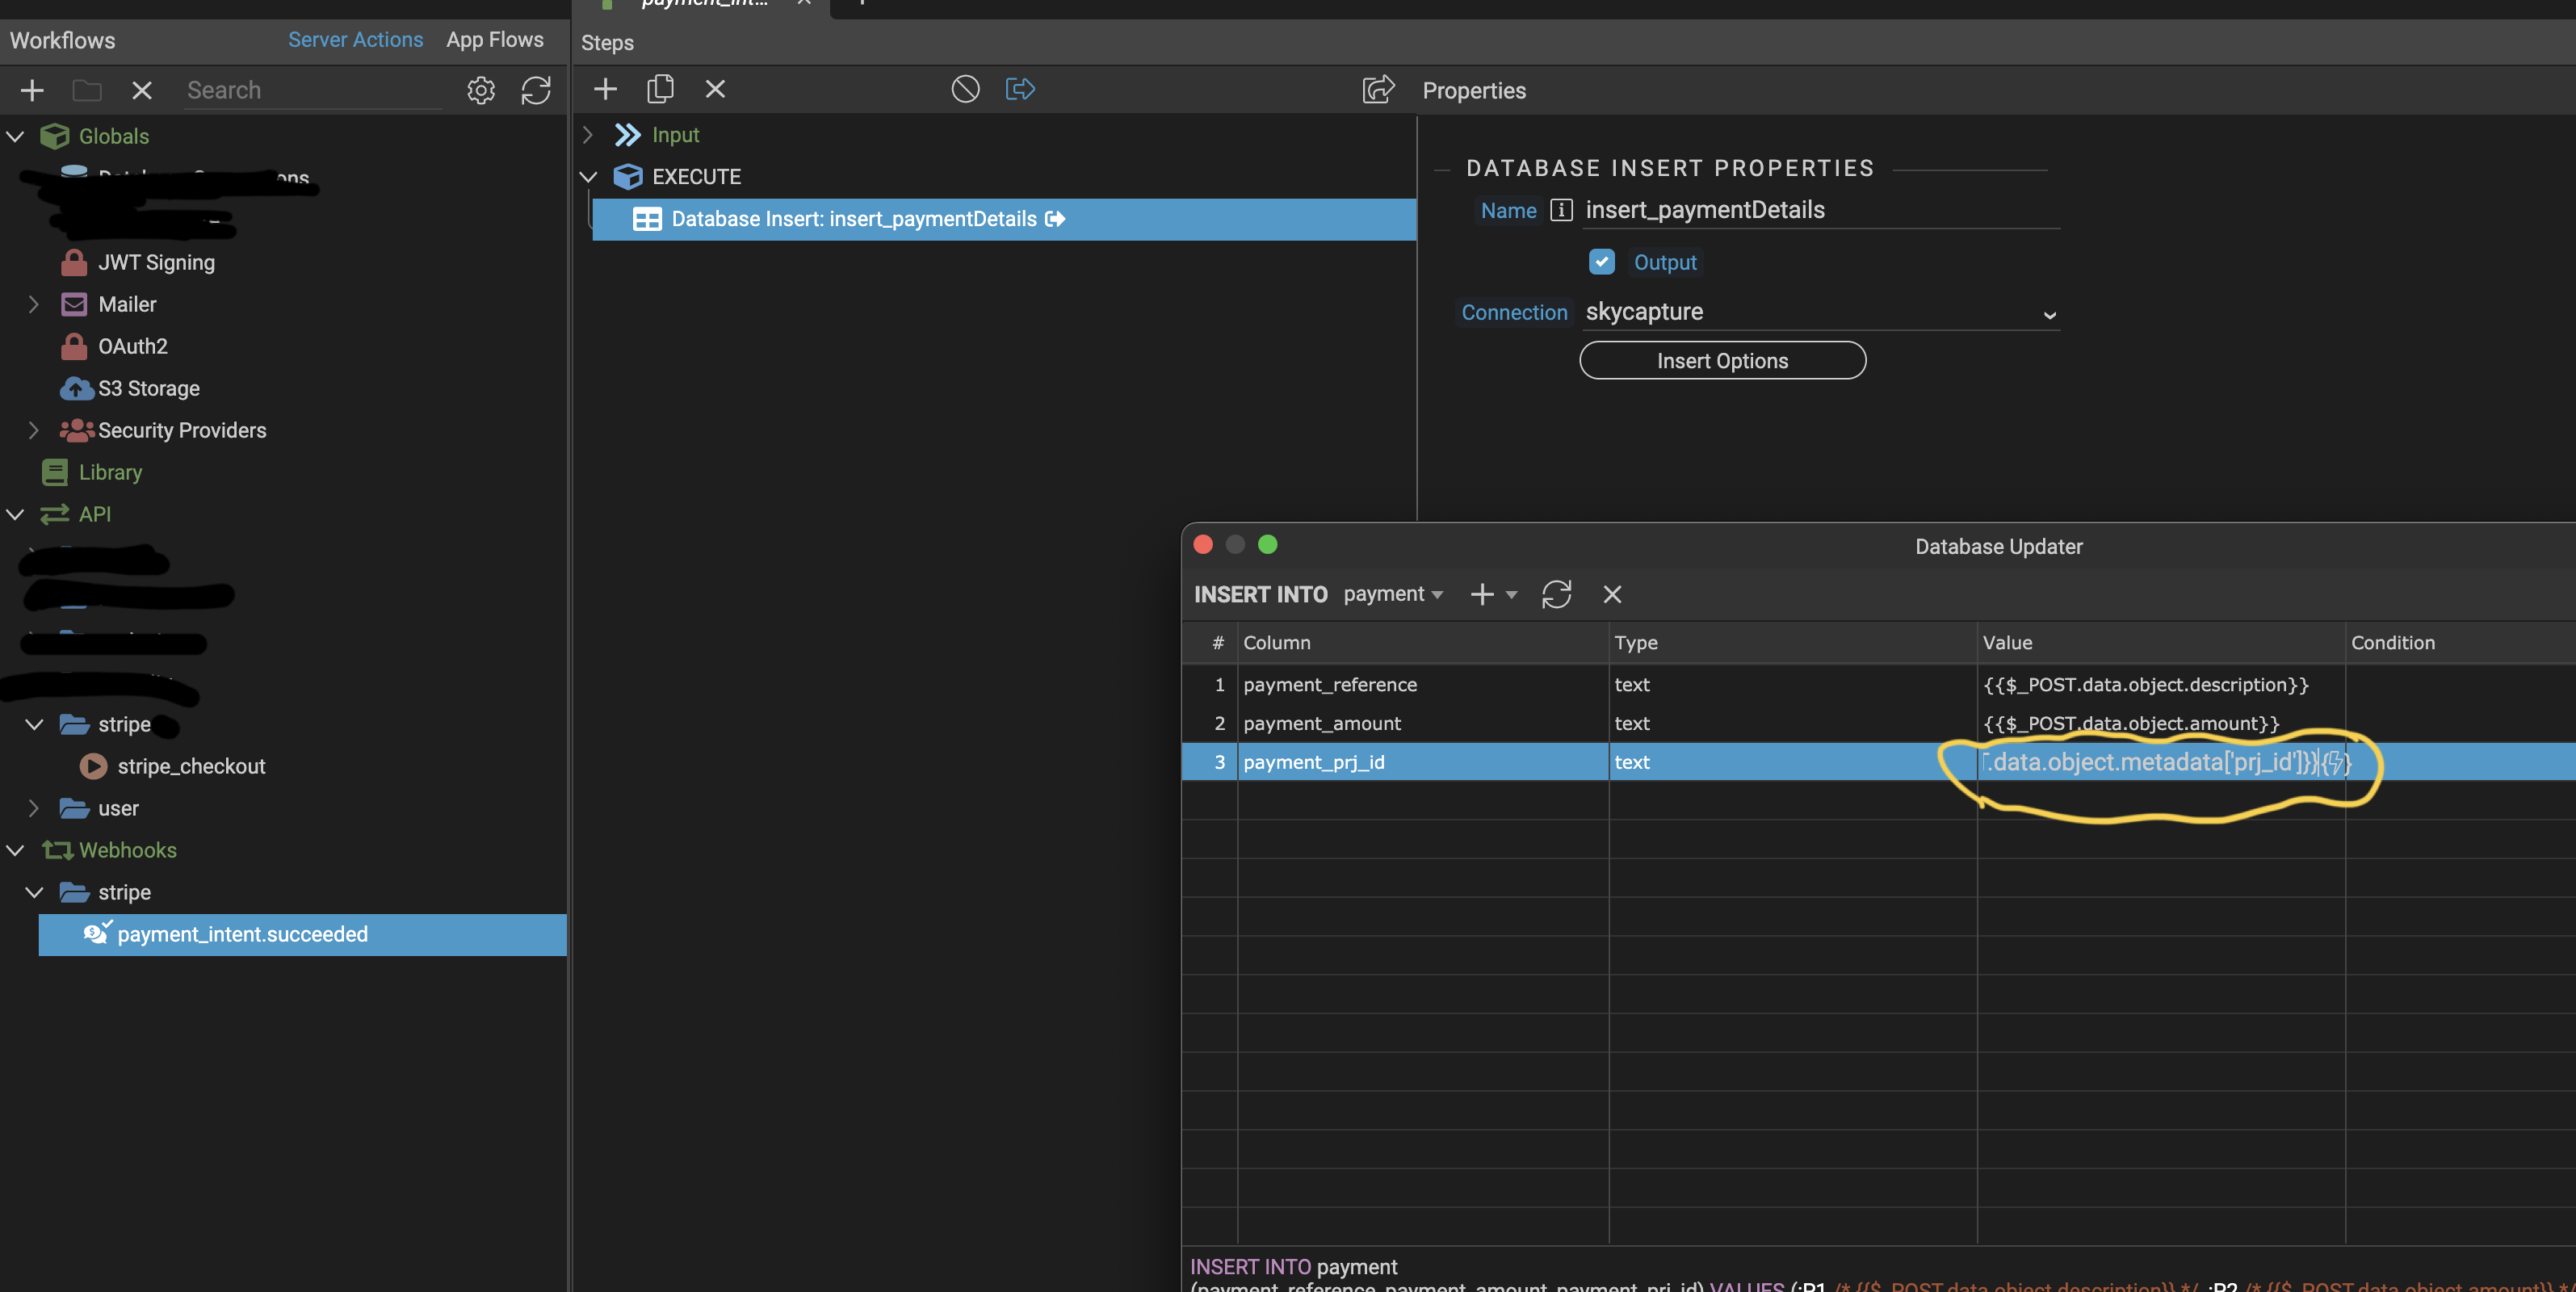Switch to App Flows tab
The image size is (2576, 1292).
(x=495, y=40)
